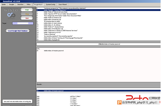Image resolution: width=161 pixels, height=106 pixels.
Task: Select row 7 index.of finances.xls
Action: (99, 20)
